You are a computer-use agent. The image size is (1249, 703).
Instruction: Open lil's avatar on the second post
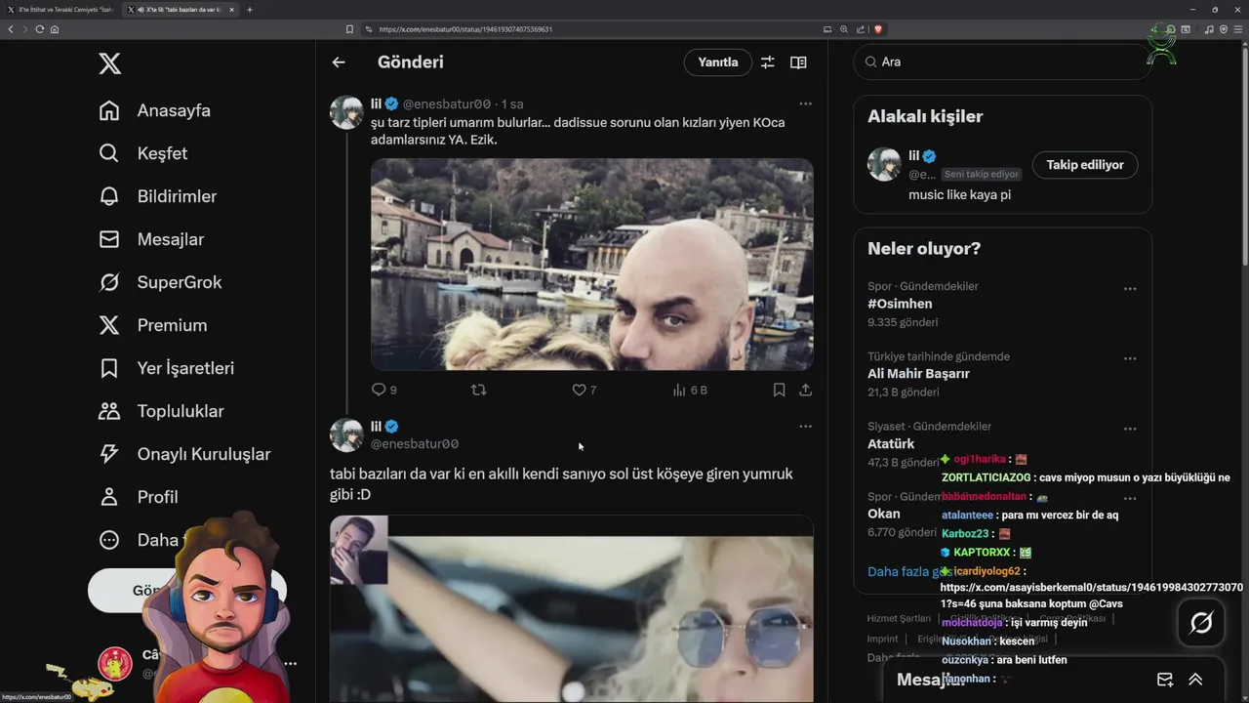(x=346, y=434)
